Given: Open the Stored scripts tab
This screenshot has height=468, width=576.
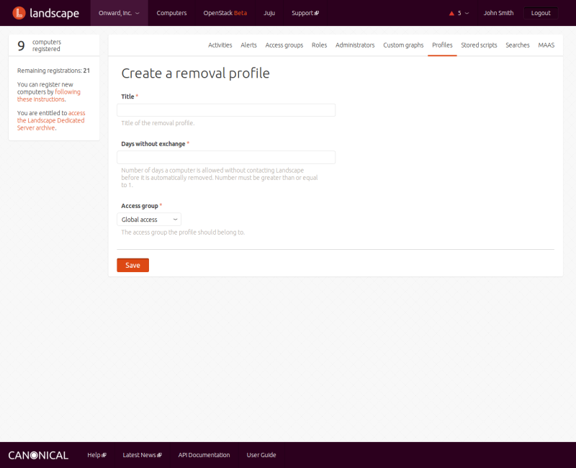Looking at the screenshot, I should (479, 45).
